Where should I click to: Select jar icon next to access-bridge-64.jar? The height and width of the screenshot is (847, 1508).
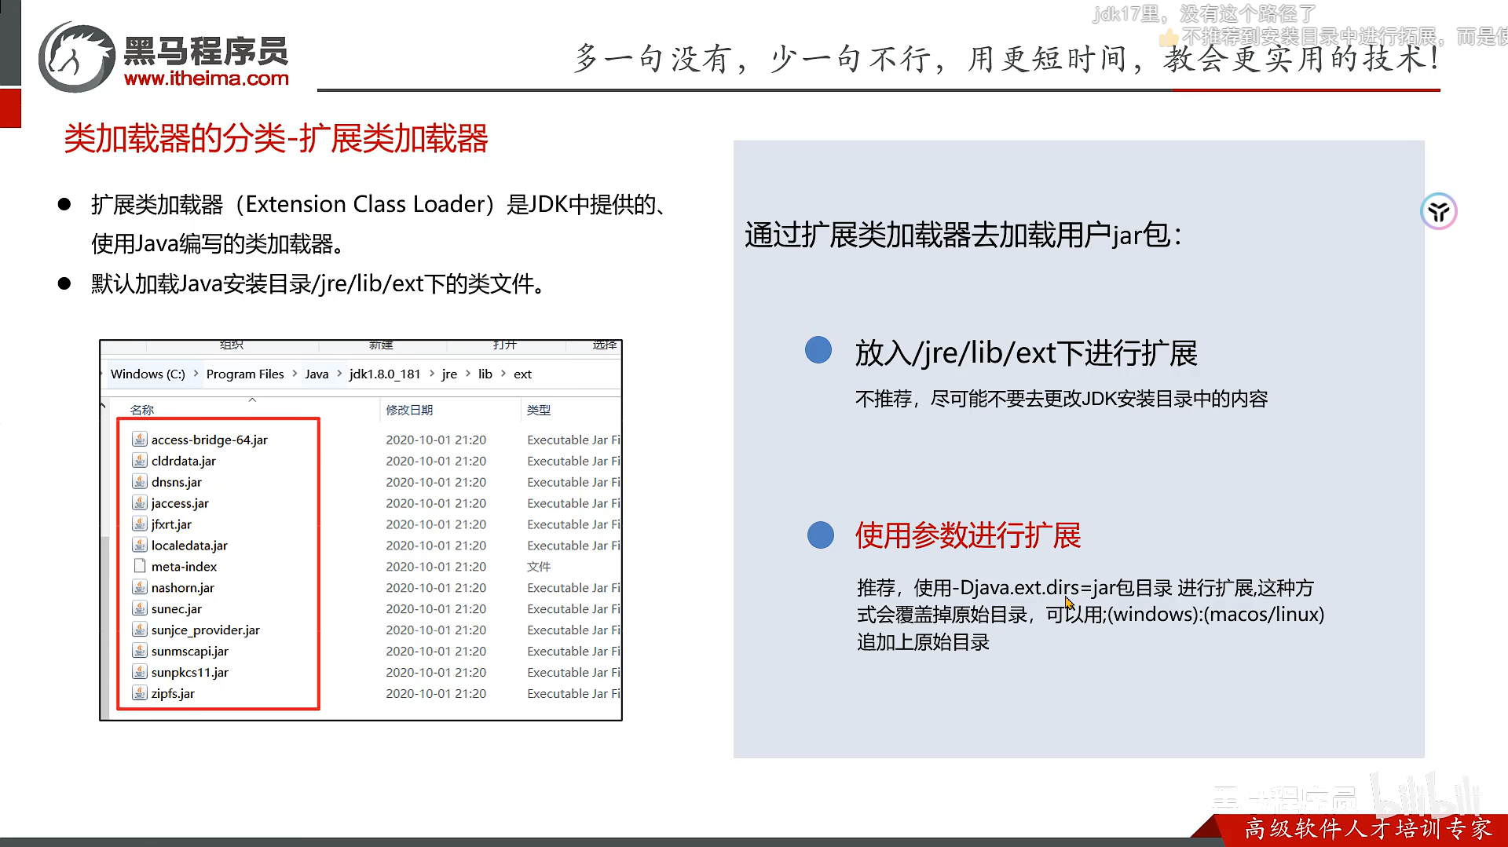tap(140, 439)
